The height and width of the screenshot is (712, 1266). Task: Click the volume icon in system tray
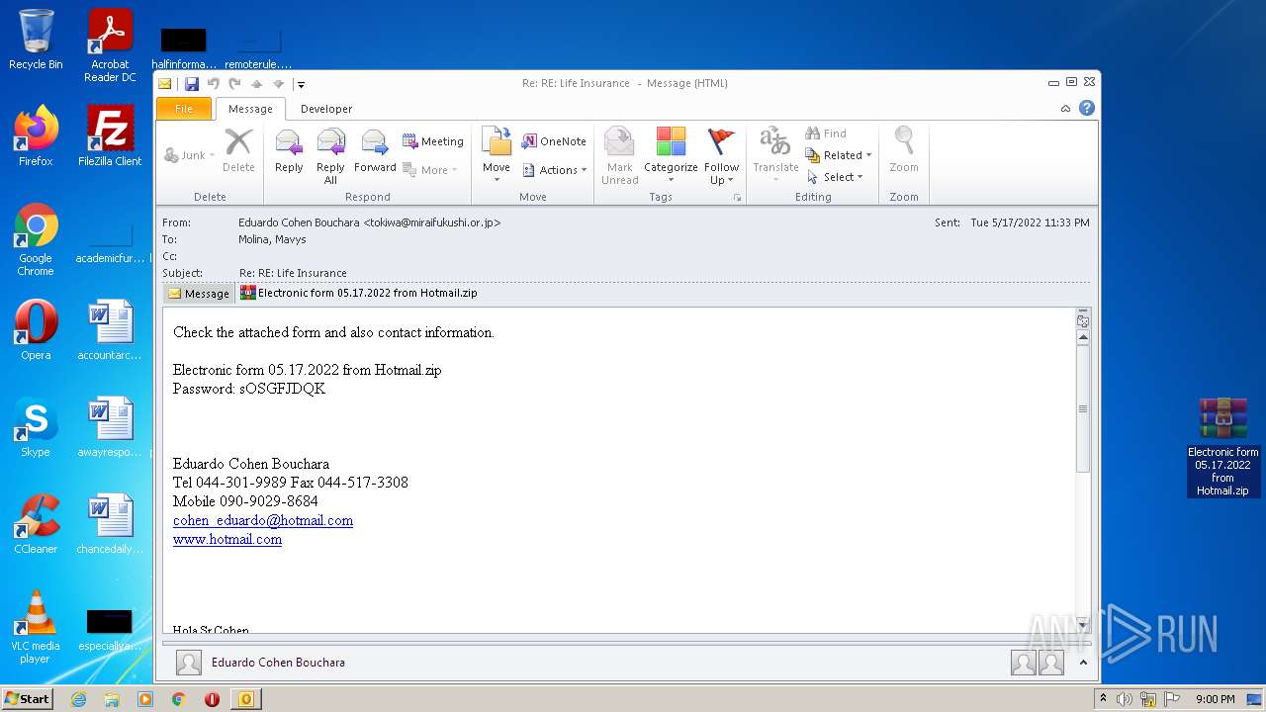[x=1125, y=699]
